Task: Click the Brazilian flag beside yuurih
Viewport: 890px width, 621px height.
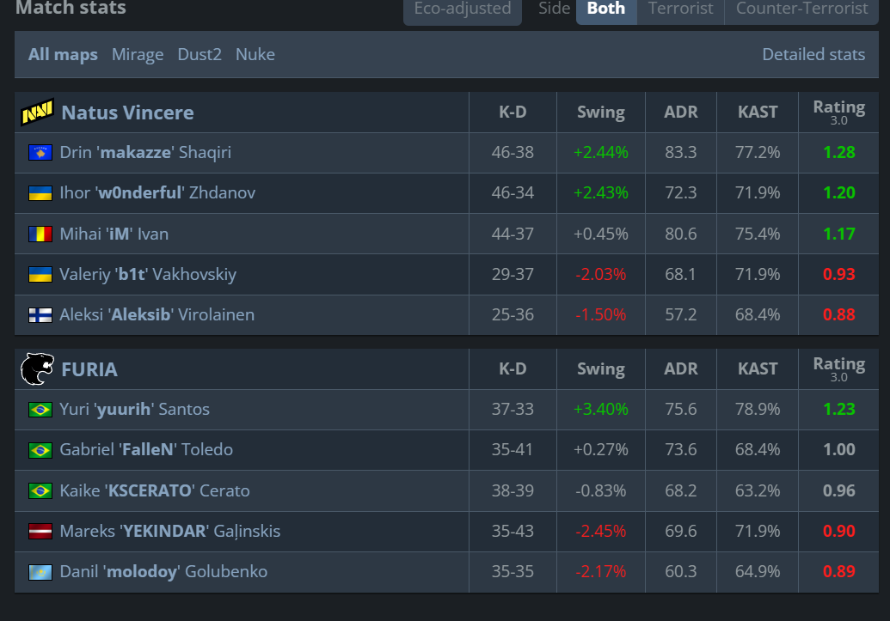Action: click(40, 410)
